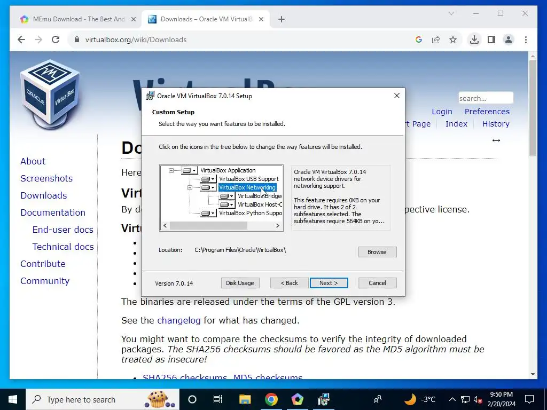This screenshot has width=547, height=410.
Task: Open the Index link
Action: tap(456, 124)
